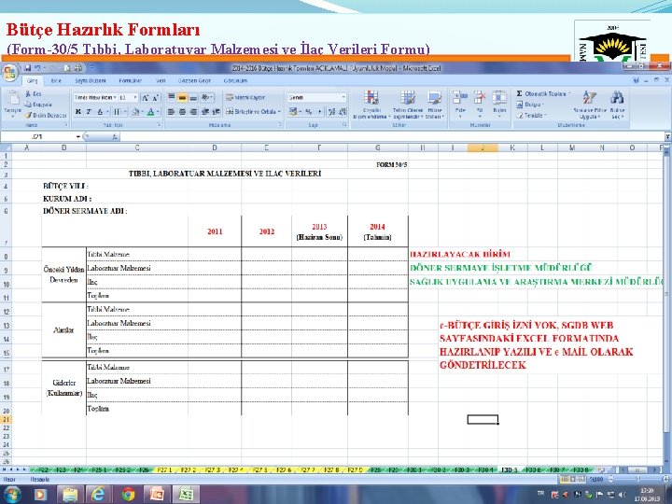
Task: Open Koşullu Biçimlendirme conditional formatting
Action: click(371, 105)
